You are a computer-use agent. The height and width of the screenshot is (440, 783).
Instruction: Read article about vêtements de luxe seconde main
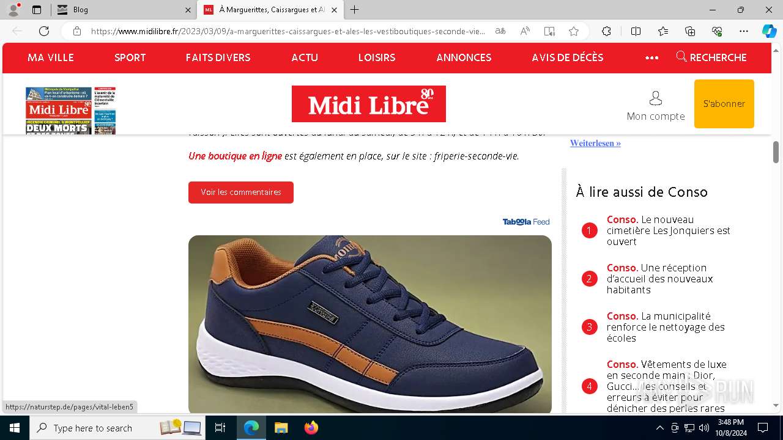point(666,386)
